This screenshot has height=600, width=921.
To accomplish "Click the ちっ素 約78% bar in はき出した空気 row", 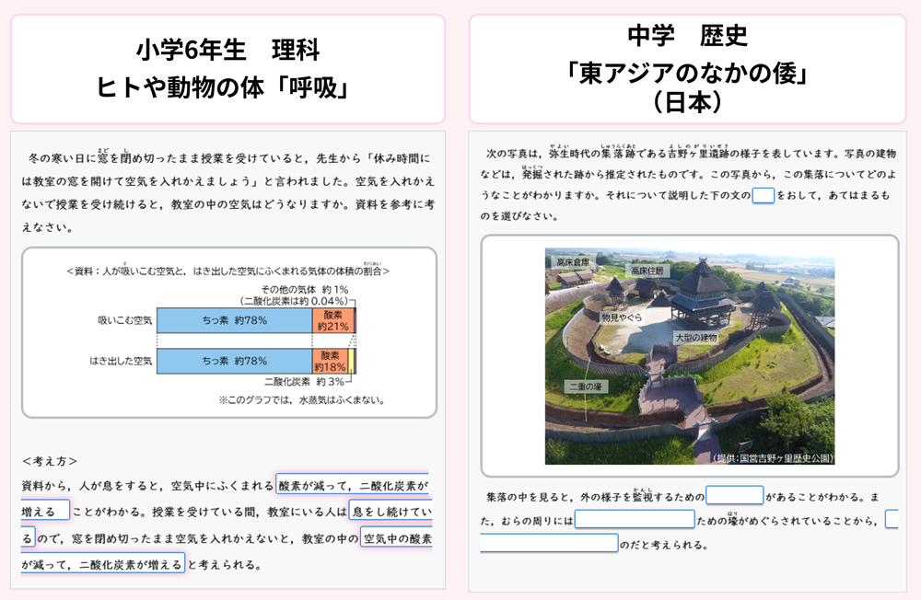I will (234, 361).
